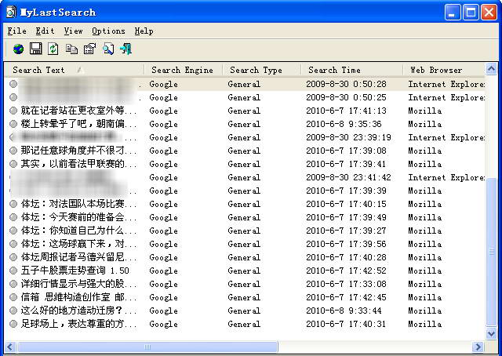The image size is (502, 356).
Task: Click the Exit door toolbar icon
Action: tap(125, 49)
